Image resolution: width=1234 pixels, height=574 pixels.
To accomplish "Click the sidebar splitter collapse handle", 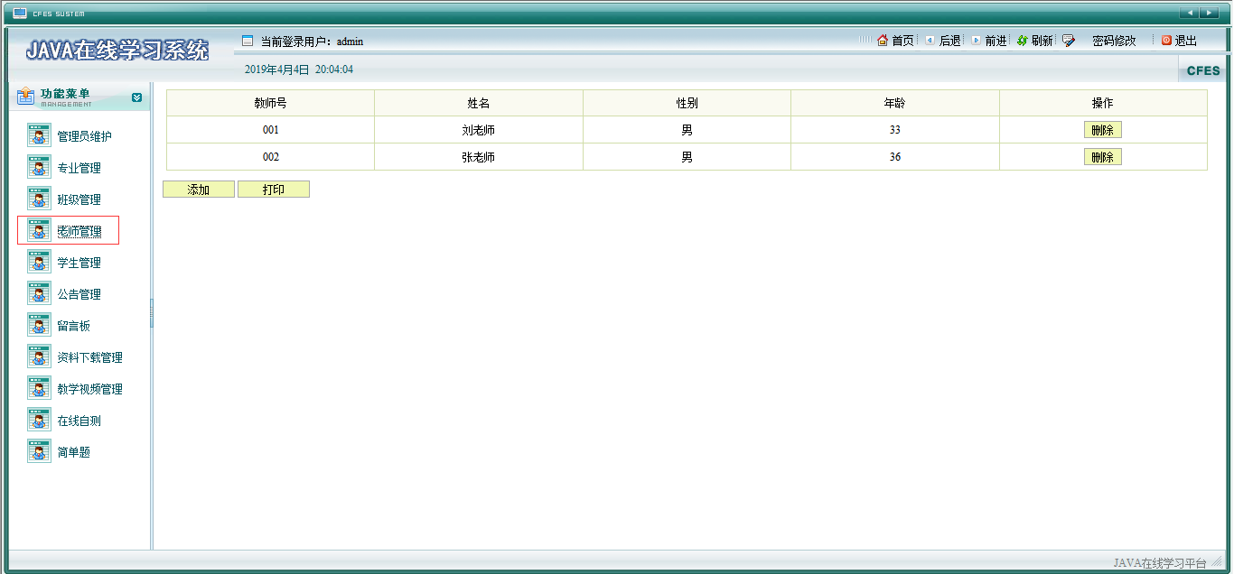I will coord(152,313).
